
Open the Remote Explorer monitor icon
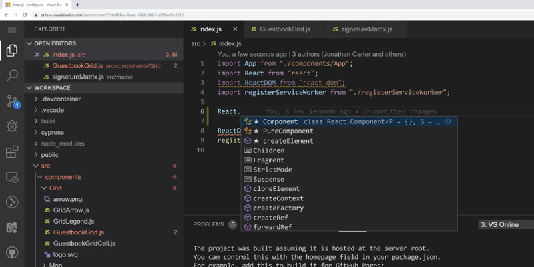(12, 177)
